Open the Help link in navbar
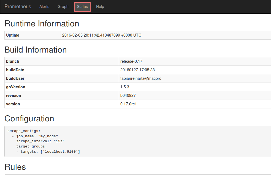Image resolution: width=271 pixels, height=175 pixels. click(100, 7)
